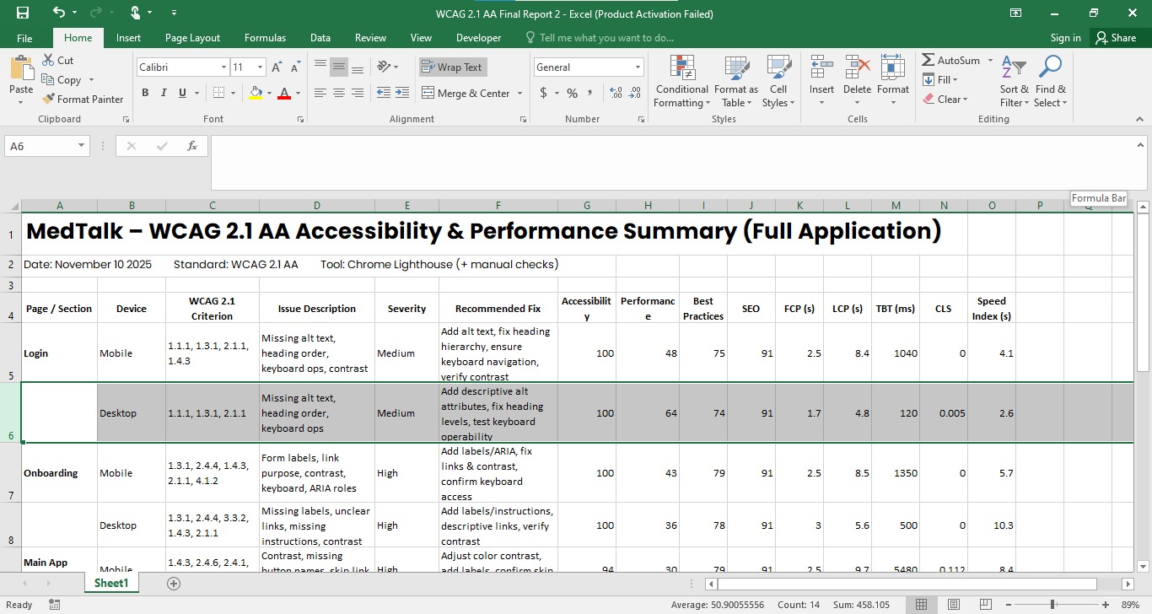The width and height of the screenshot is (1152, 614).
Task: Click the Share button
Action: click(x=1118, y=37)
